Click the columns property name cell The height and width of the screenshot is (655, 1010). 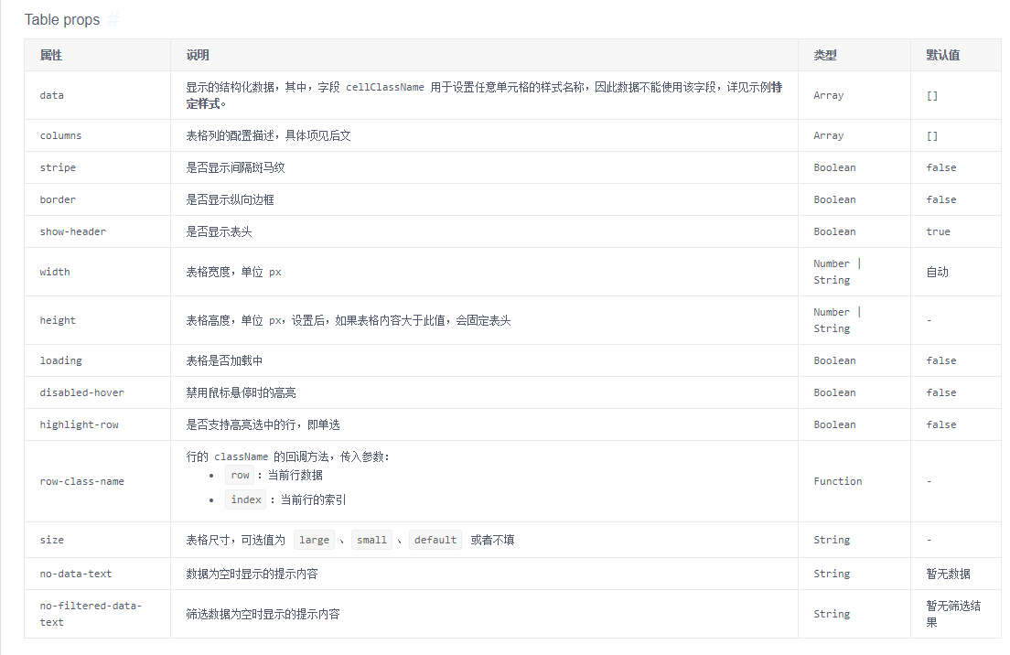(60, 135)
